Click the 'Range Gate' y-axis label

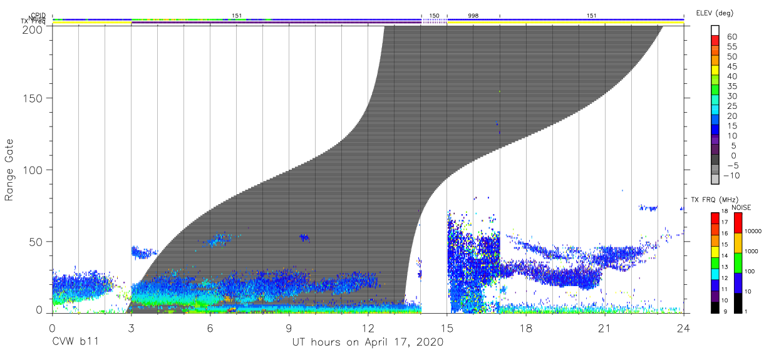(10, 170)
